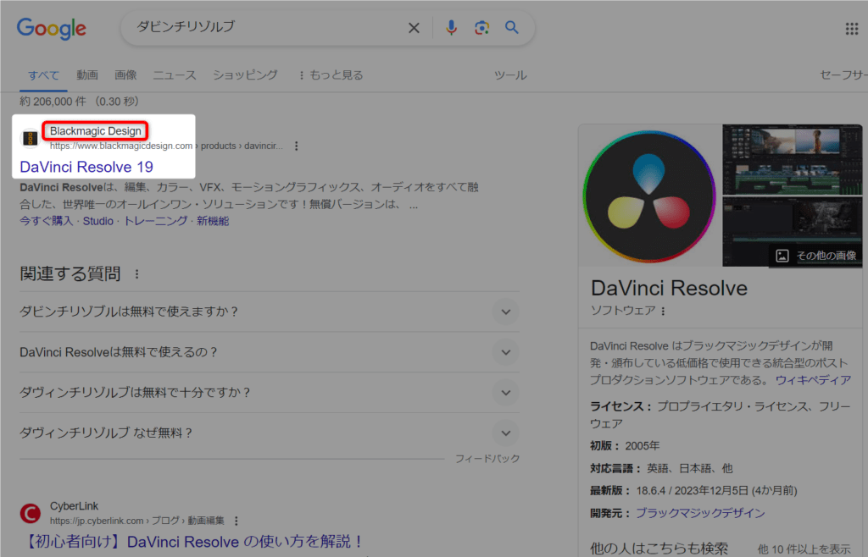Open the DaVinci Resolve 19 result
Screen dimensions: 868x557
point(86,167)
